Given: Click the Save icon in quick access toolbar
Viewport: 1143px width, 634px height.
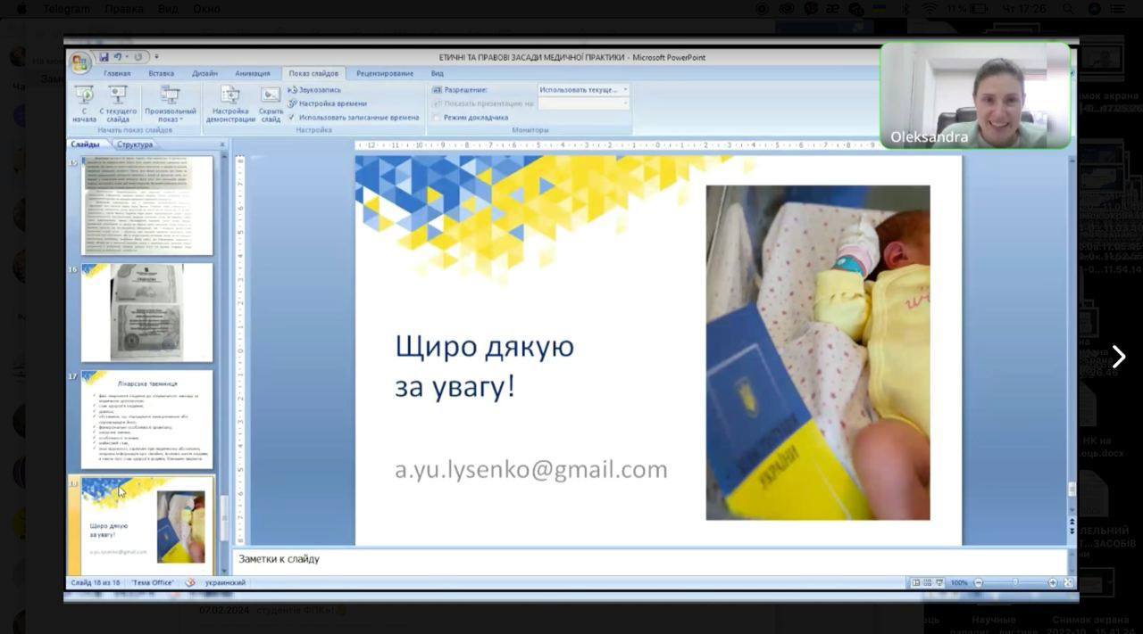Looking at the screenshot, I should 104,57.
